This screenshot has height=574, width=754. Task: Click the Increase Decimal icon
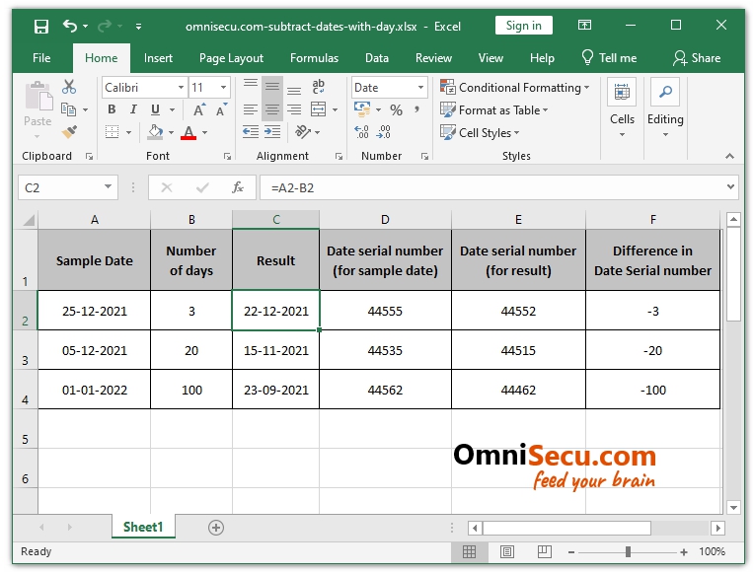pyautogui.click(x=361, y=132)
